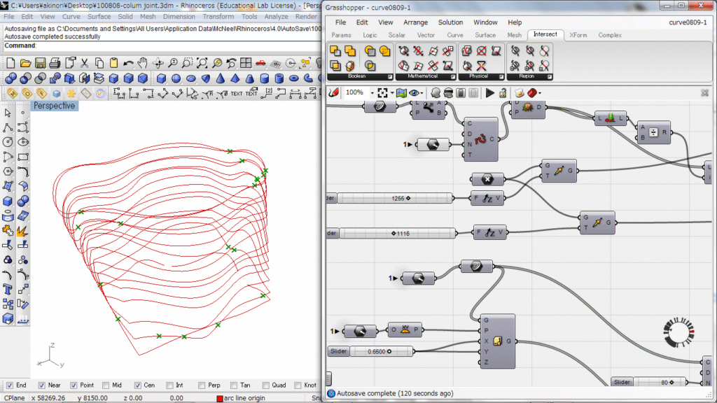This screenshot has height=403, width=717.
Task: Click the Cut scissors icon
Action: point(84,63)
